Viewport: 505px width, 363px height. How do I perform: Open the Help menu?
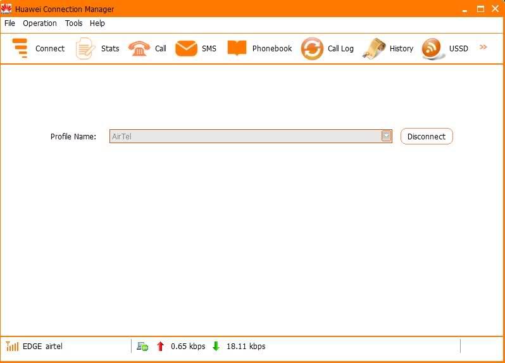coord(97,23)
